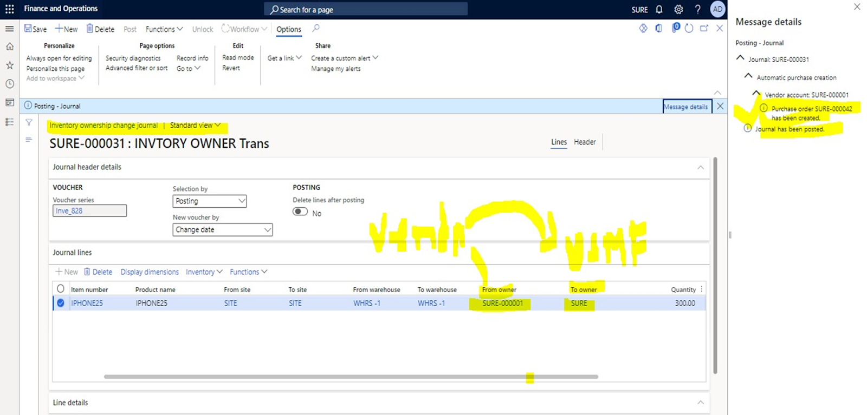Click the search magnifier in action pane
This screenshot has width=867, height=415.
[x=316, y=28]
